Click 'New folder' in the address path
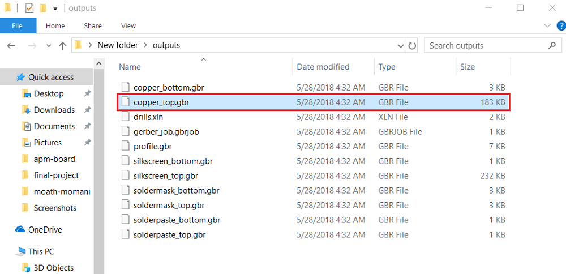 [x=118, y=45]
